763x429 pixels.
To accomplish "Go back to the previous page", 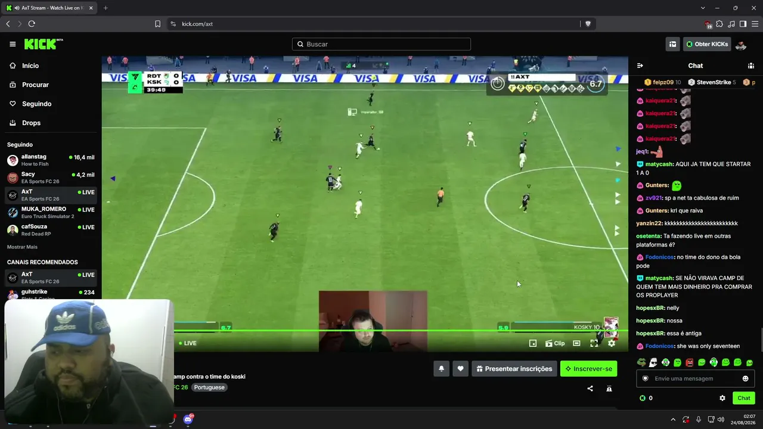I will pyautogui.click(x=8, y=24).
